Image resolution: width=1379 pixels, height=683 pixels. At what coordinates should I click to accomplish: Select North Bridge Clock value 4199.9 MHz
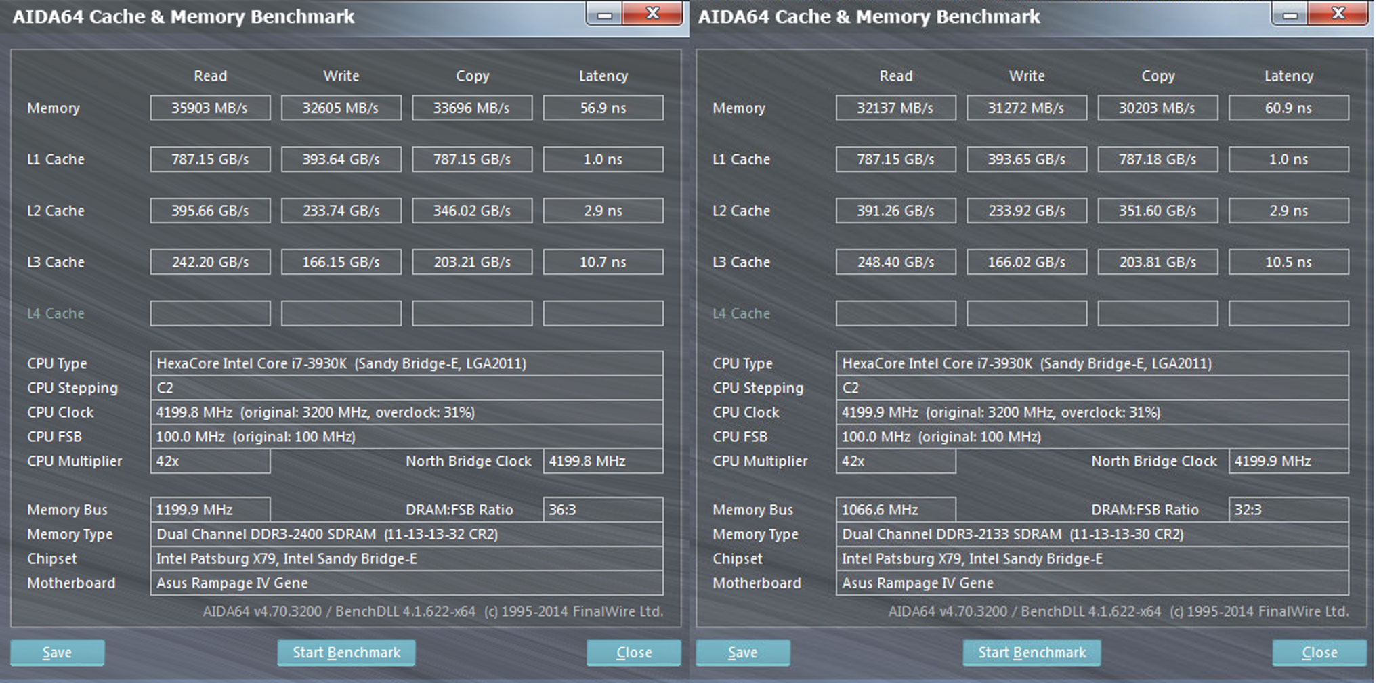click(1288, 461)
